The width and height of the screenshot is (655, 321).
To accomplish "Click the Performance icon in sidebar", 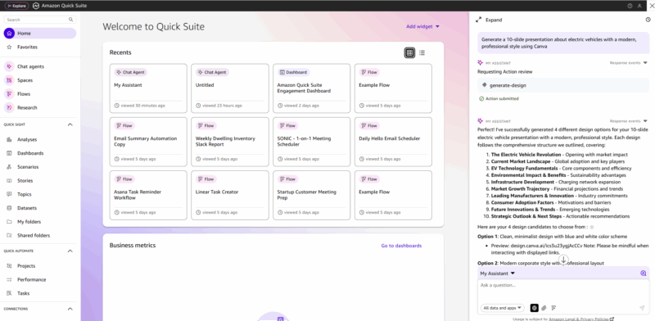I will pyautogui.click(x=9, y=279).
